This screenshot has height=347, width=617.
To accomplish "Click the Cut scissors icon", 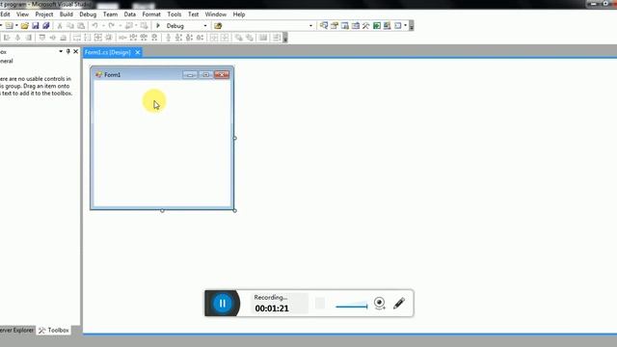I will click(x=60, y=26).
